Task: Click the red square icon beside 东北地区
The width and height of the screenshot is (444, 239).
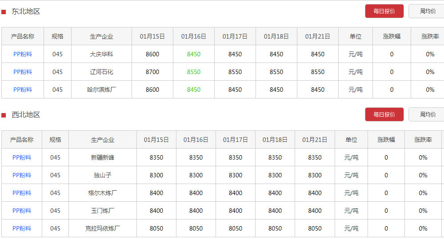Action: pos(4,12)
